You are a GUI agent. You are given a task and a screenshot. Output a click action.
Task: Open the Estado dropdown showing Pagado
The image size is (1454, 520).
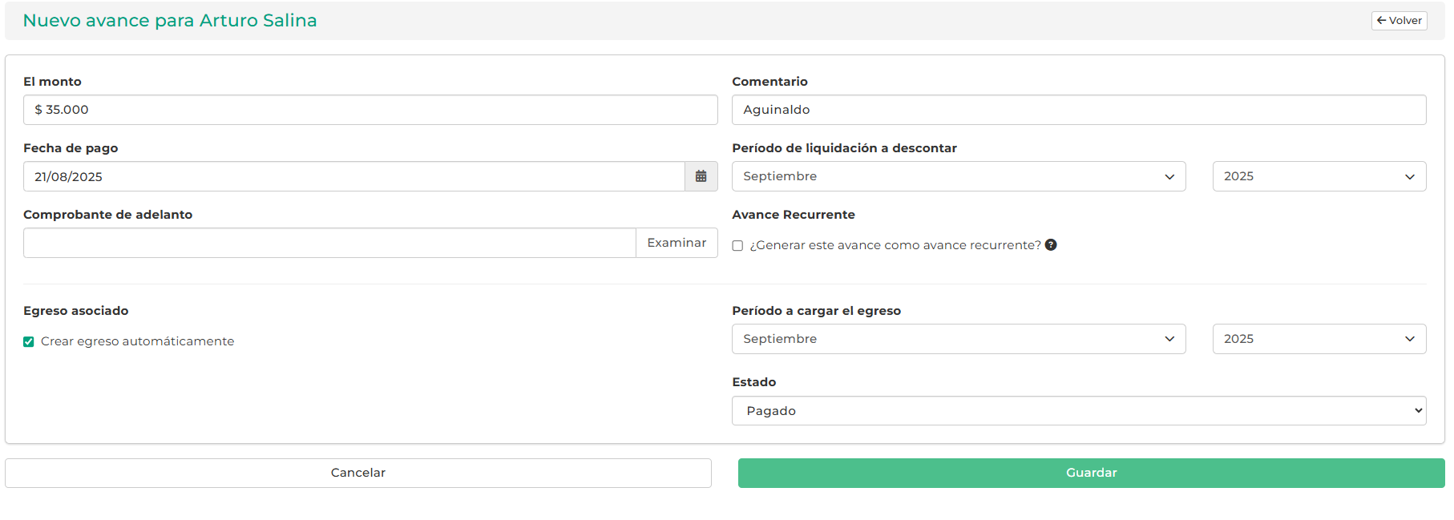coord(1078,411)
